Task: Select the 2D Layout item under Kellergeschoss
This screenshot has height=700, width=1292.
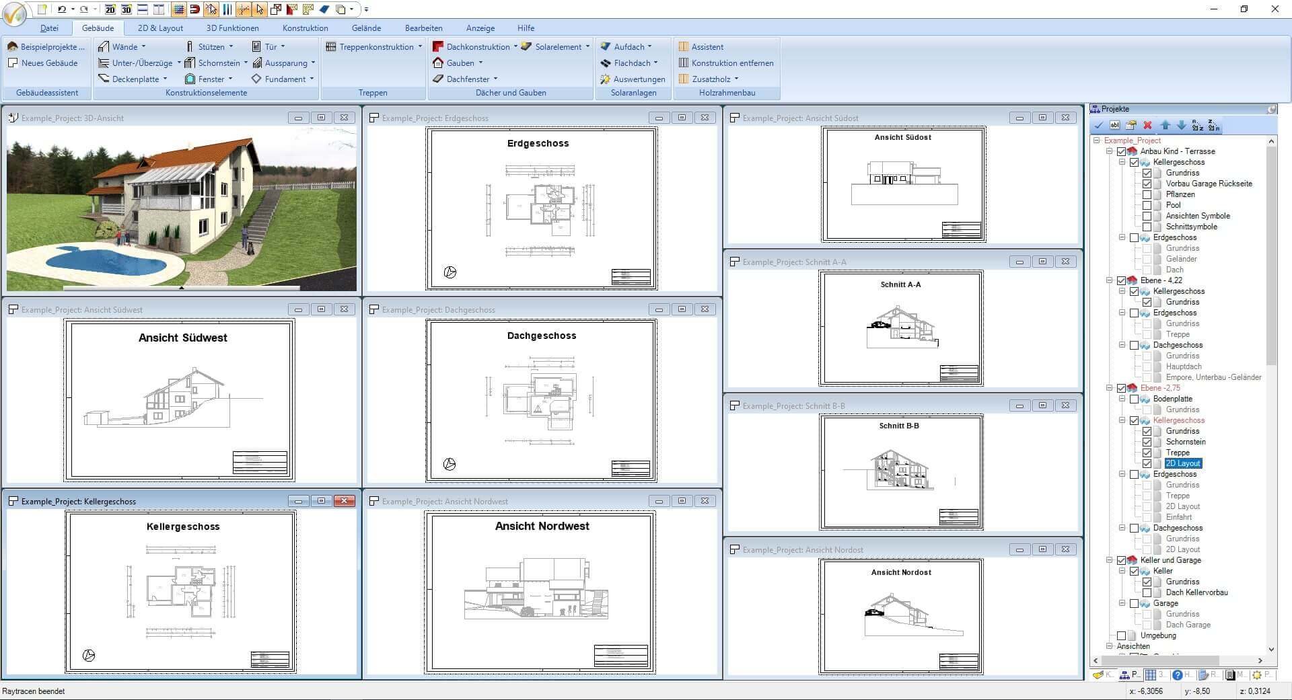Action: (x=1183, y=463)
